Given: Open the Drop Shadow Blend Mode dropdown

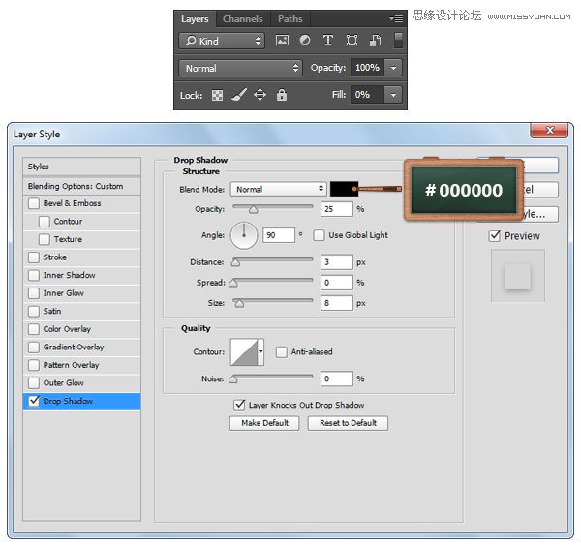Looking at the screenshot, I should coord(279,189).
